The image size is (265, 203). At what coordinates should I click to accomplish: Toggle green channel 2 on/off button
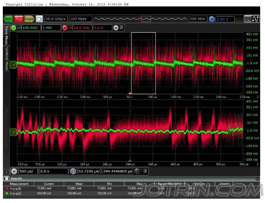click(14, 28)
